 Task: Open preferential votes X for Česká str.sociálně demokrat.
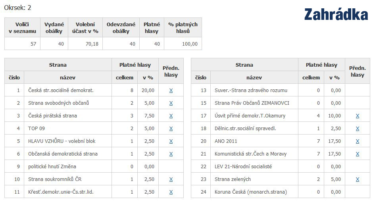171,90
